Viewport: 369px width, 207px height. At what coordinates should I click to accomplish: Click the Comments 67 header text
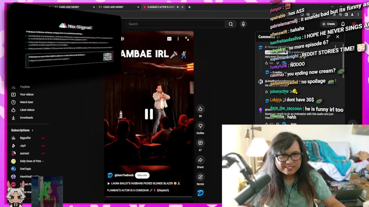[x=269, y=37]
